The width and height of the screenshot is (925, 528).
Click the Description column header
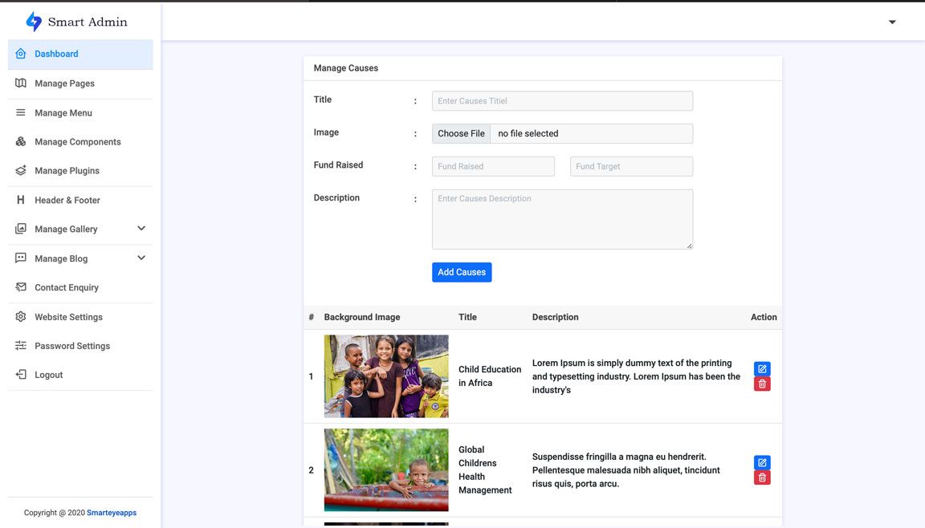pos(555,317)
